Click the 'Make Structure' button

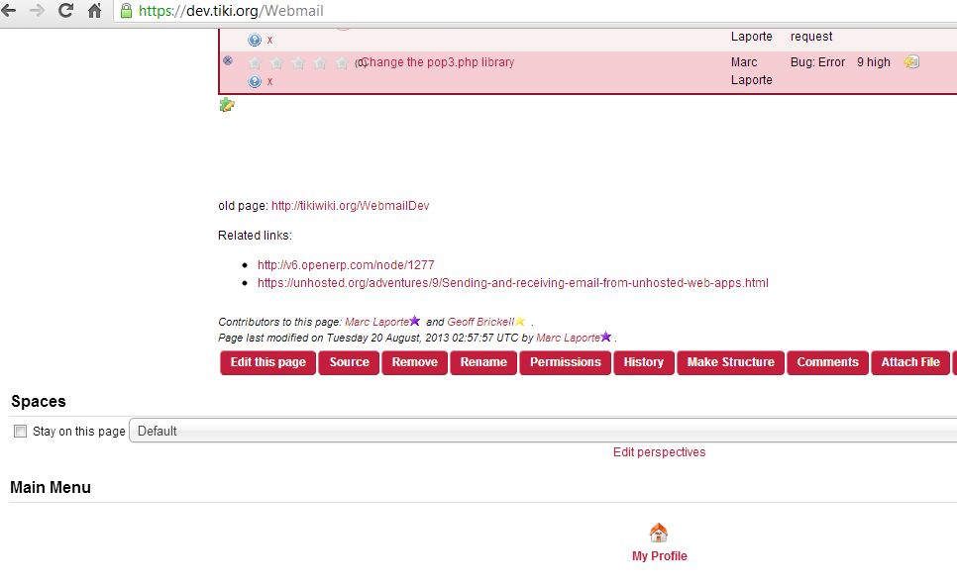pos(730,363)
